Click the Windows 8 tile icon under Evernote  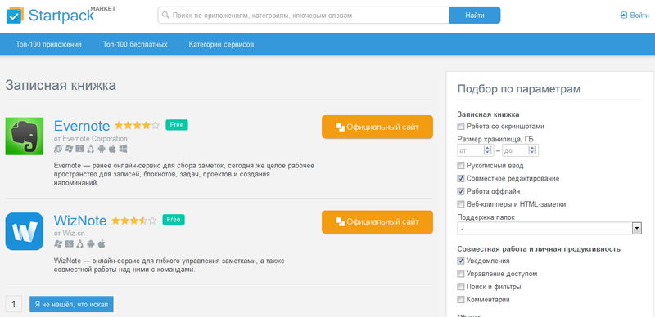point(124,149)
